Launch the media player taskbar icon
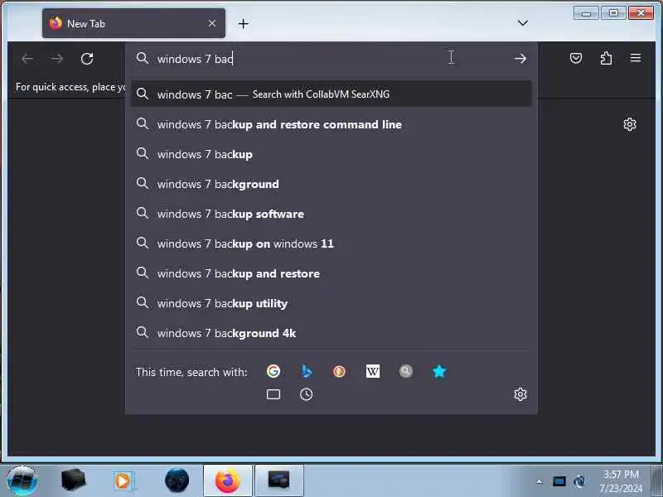The height and width of the screenshot is (497, 663). coord(123,480)
